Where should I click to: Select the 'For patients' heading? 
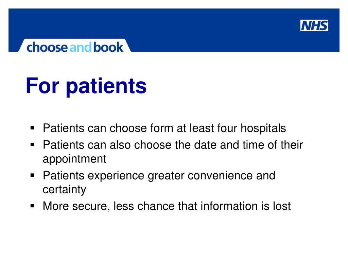[x=86, y=86]
